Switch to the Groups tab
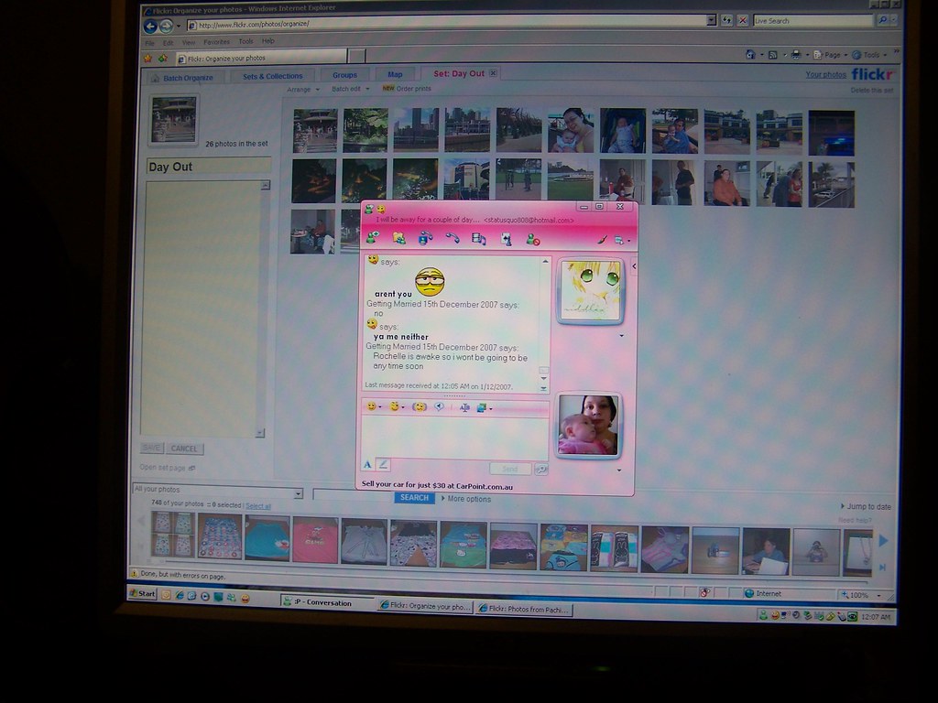 click(344, 75)
